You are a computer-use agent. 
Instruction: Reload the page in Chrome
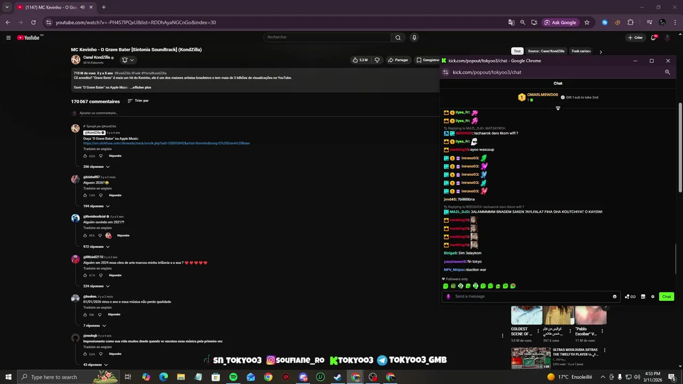pos(33,22)
